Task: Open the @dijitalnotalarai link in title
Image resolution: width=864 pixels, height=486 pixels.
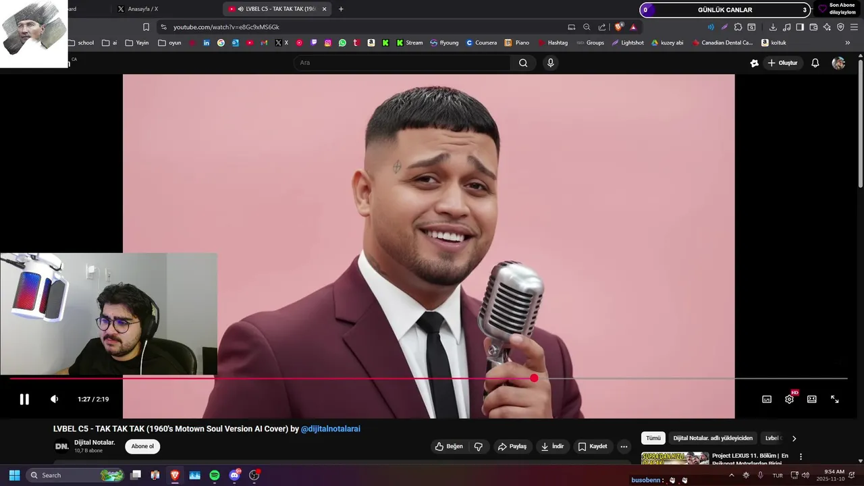Action: pos(331,429)
